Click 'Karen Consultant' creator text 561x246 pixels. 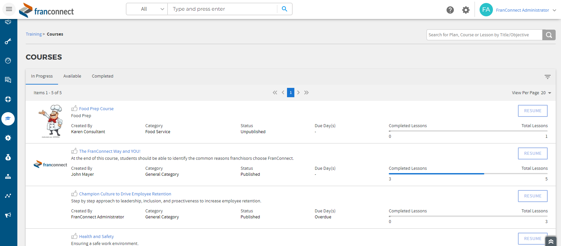(x=88, y=132)
